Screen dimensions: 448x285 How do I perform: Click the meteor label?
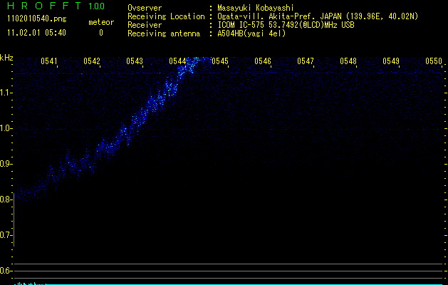point(101,22)
